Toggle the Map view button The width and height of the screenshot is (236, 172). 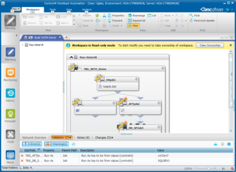coord(133,26)
